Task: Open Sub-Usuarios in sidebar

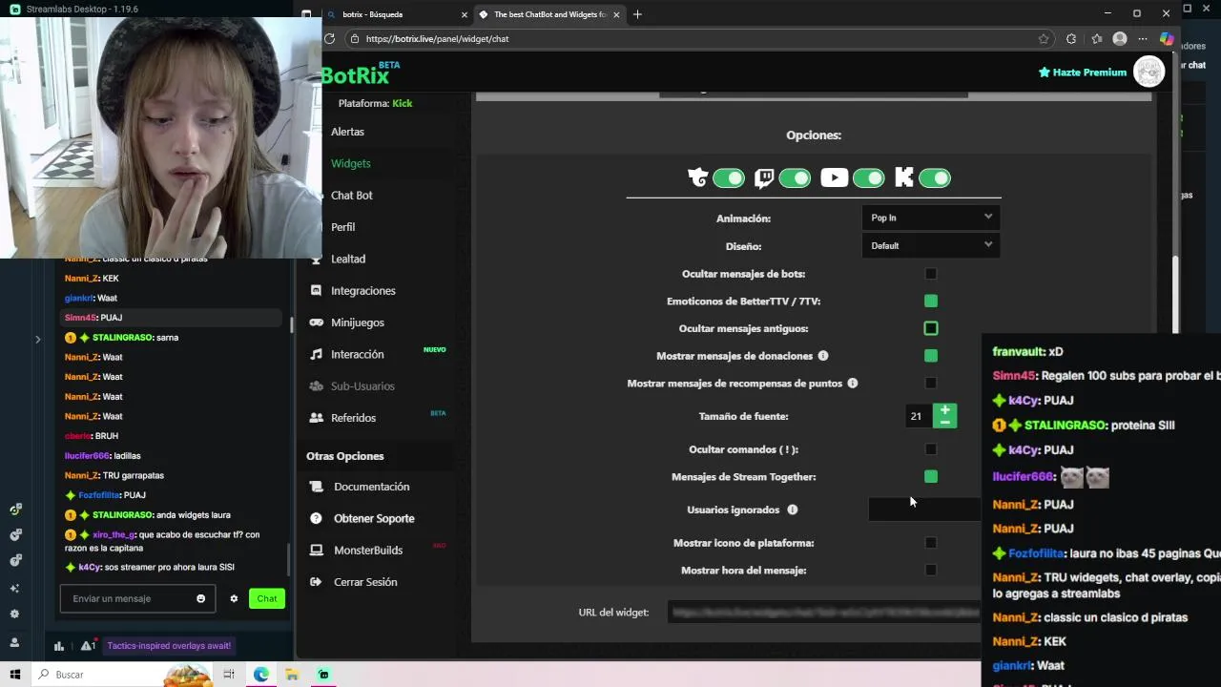Action: click(x=362, y=386)
